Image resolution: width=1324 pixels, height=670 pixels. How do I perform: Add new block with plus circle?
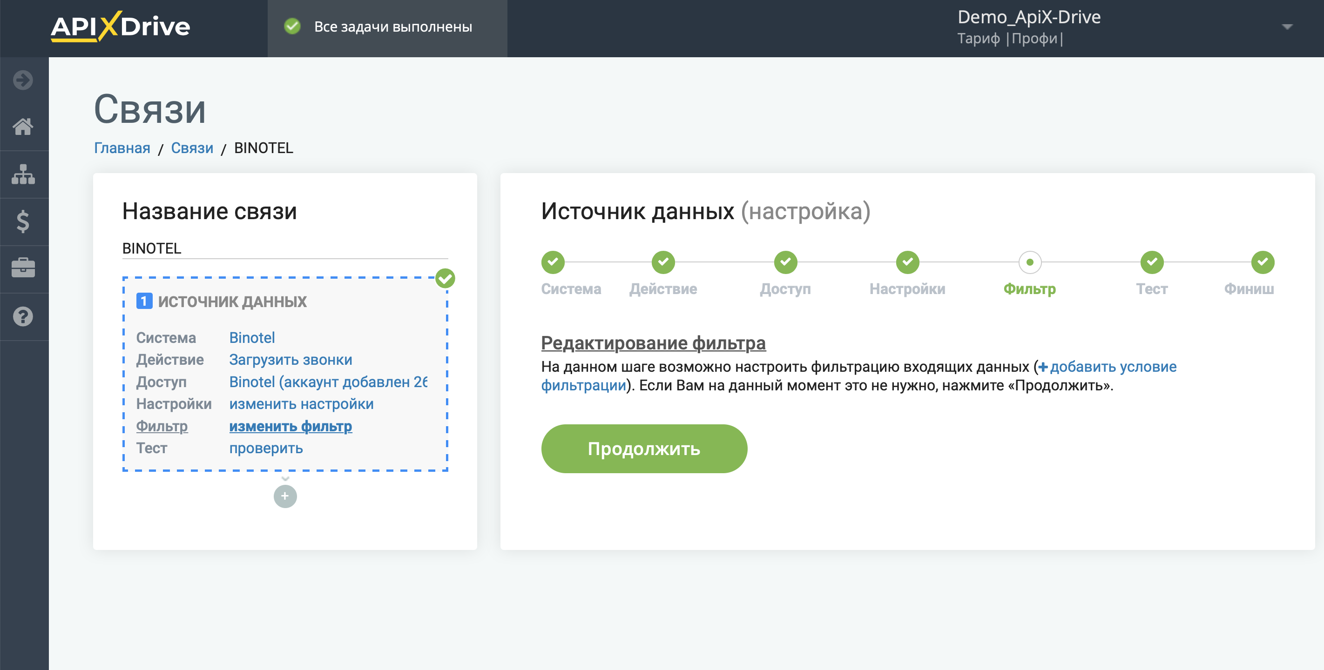285,496
